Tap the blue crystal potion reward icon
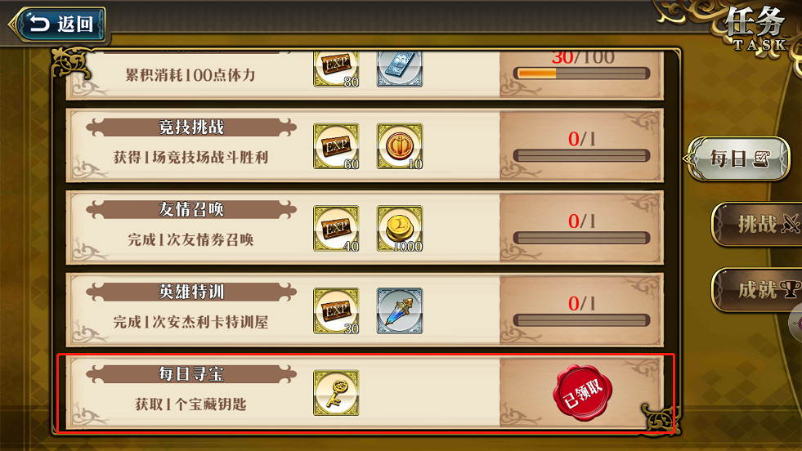802x451 pixels. [400, 311]
